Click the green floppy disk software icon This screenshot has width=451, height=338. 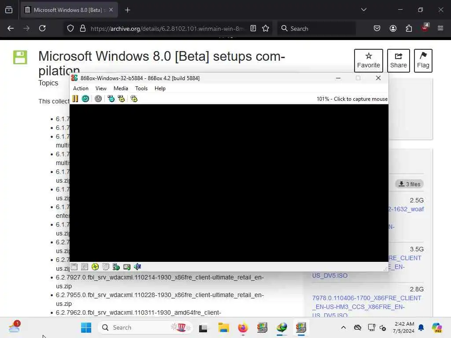point(20,57)
